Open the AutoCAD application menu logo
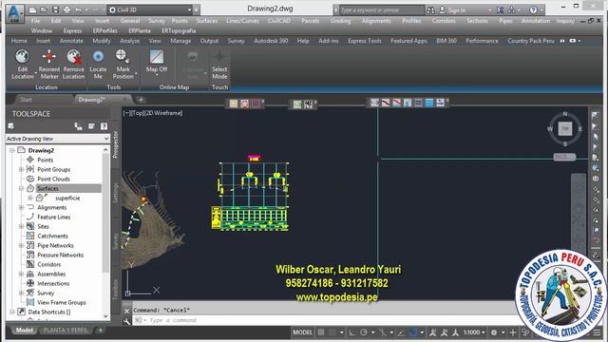The image size is (608, 342). (14, 12)
